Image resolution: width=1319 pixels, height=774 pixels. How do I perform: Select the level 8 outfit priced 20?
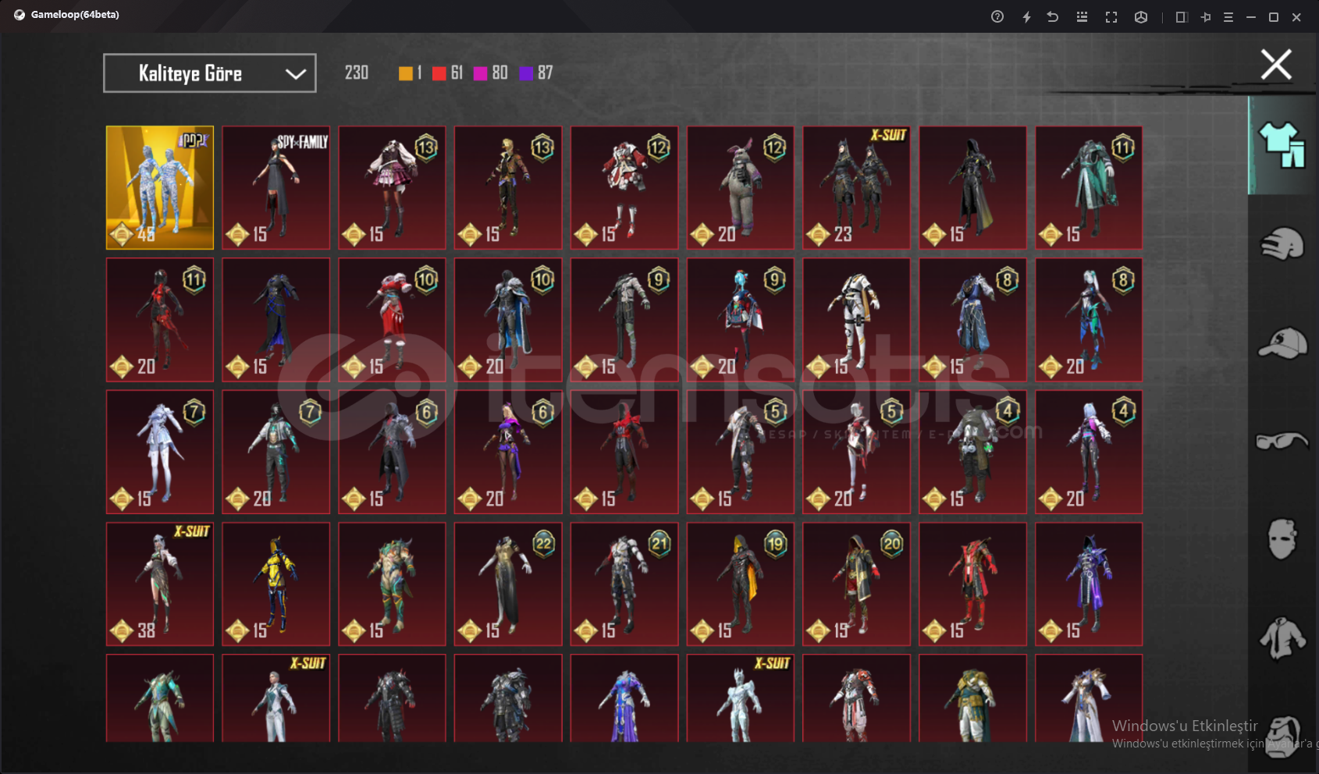pyautogui.click(x=1089, y=320)
